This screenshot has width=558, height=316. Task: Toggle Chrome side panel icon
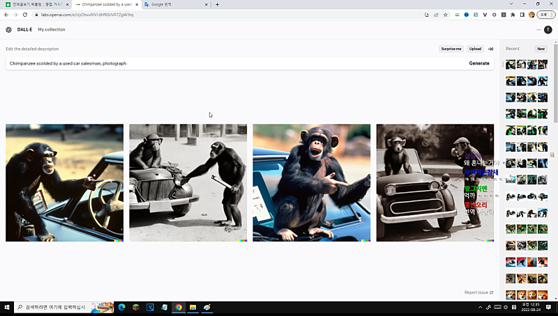[522, 15]
